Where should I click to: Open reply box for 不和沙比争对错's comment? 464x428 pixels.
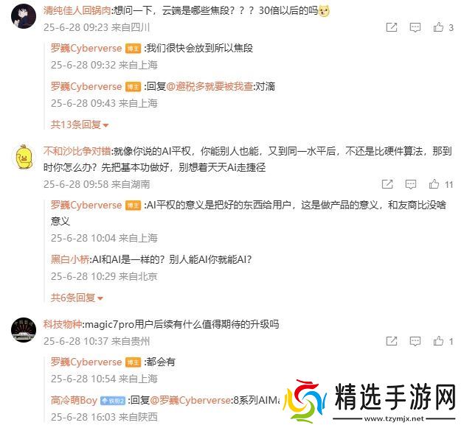click(x=410, y=184)
